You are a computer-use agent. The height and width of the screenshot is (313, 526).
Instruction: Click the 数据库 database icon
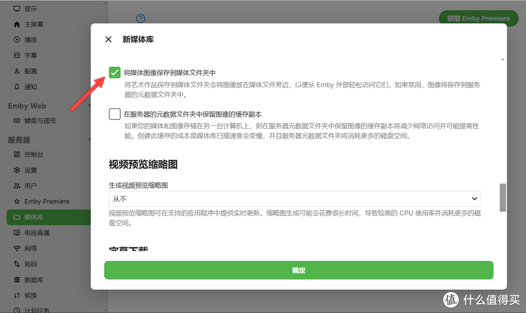(x=17, y=280)
